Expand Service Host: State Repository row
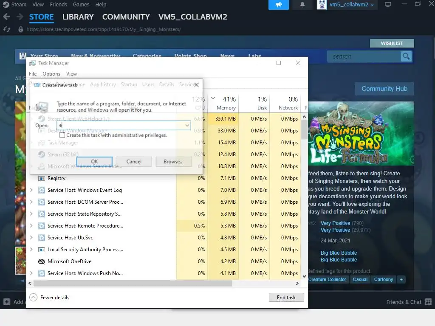Screen dimensions: 435x326 coord(31,214)
